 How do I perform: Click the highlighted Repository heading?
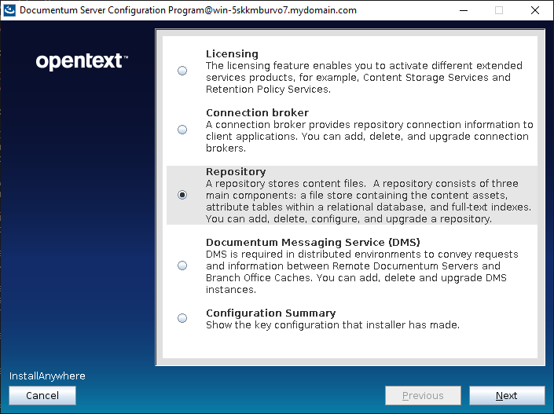tap(236, 172)
